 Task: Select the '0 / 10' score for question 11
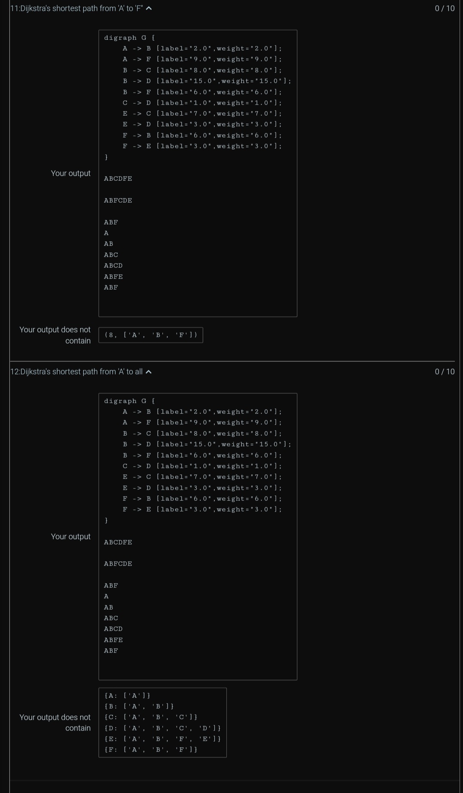(x=445, y=7)
